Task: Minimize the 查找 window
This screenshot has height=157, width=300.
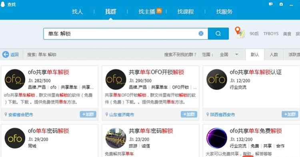Action: [x=291, y=5]
